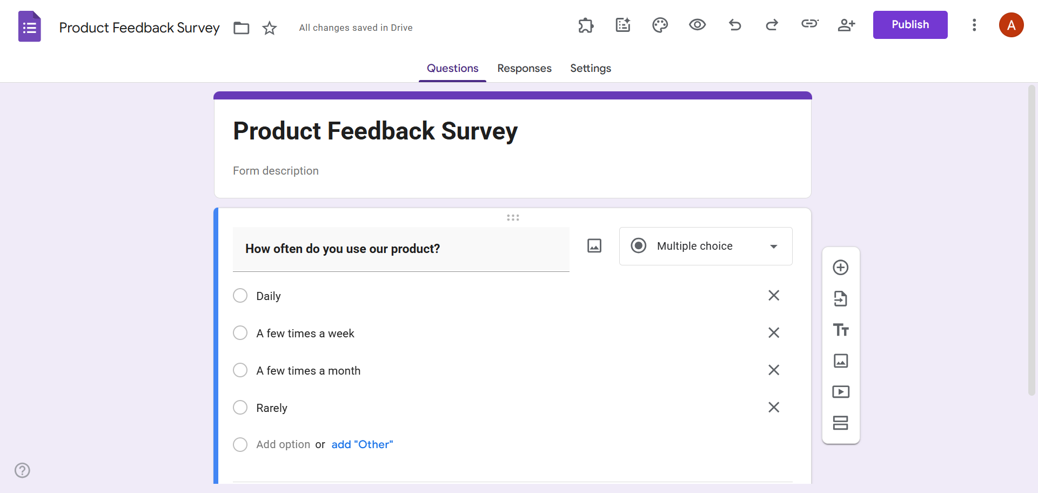The width and height of the screenshot is (1038, 493).
Task: Redo the last change
Action: pos(772,25)
